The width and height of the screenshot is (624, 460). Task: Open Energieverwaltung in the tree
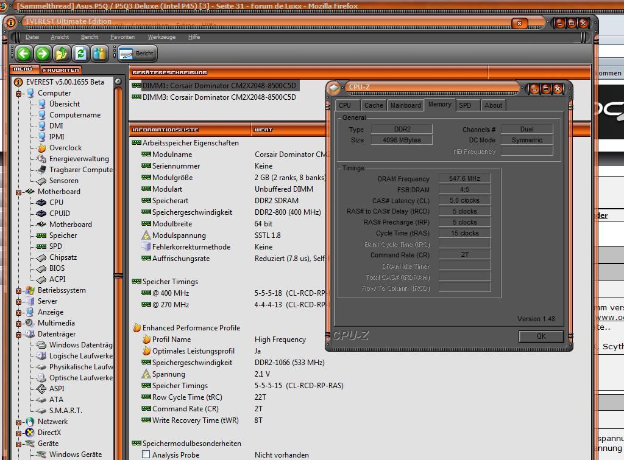pos(79,158)
